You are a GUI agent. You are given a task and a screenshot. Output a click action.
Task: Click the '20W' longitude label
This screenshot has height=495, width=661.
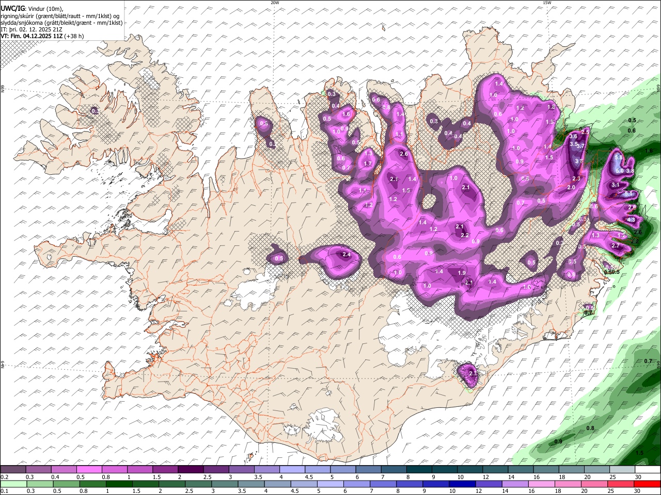pos(275,3)
